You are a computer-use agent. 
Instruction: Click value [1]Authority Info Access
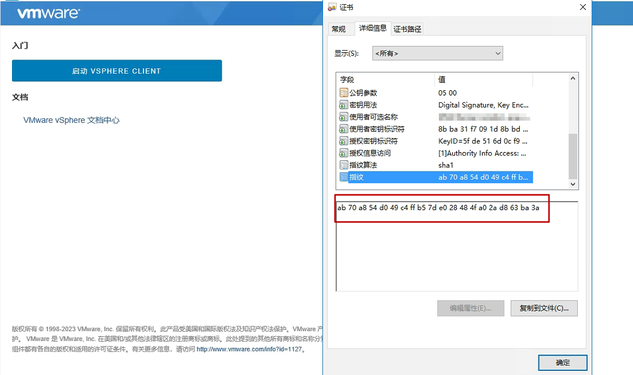(483, 153)
